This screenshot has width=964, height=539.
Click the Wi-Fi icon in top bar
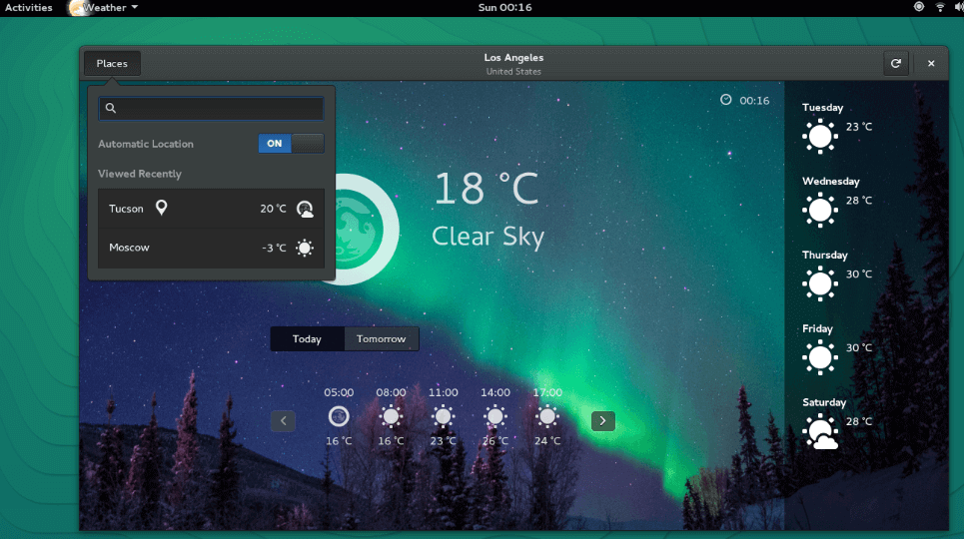click(940, 7)
